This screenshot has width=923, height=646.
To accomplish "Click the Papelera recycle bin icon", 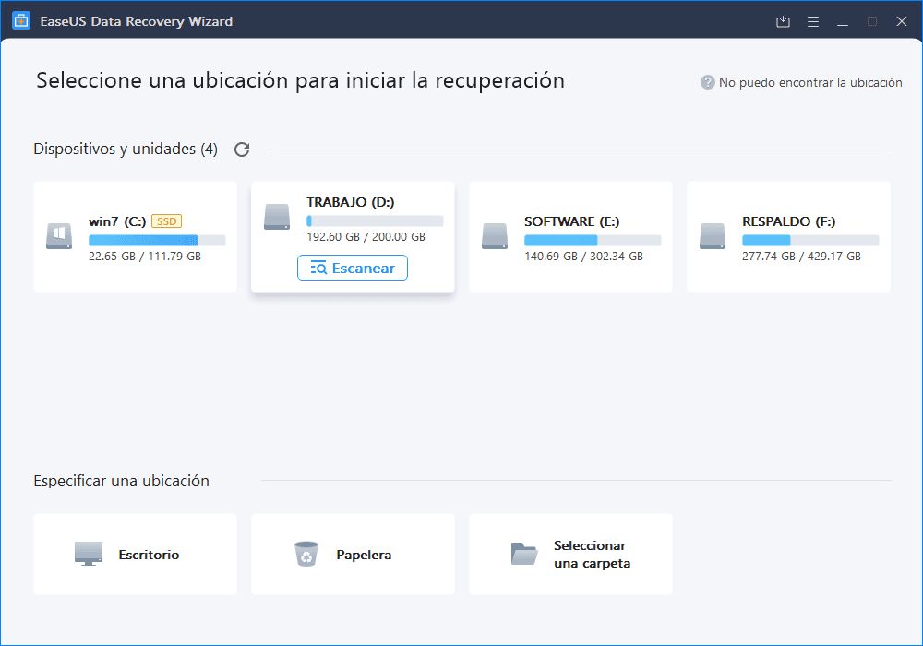I will tap(306, 554).
